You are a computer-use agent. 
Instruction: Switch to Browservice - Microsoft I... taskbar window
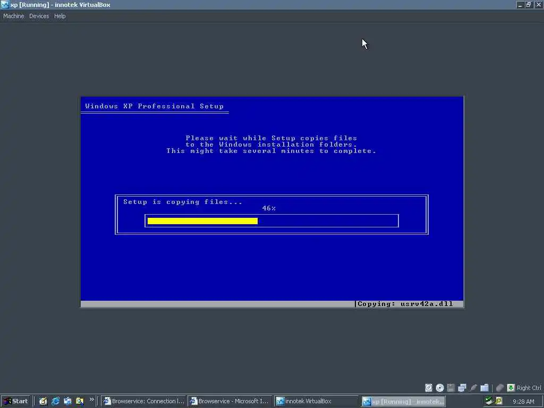coord(230,402)
